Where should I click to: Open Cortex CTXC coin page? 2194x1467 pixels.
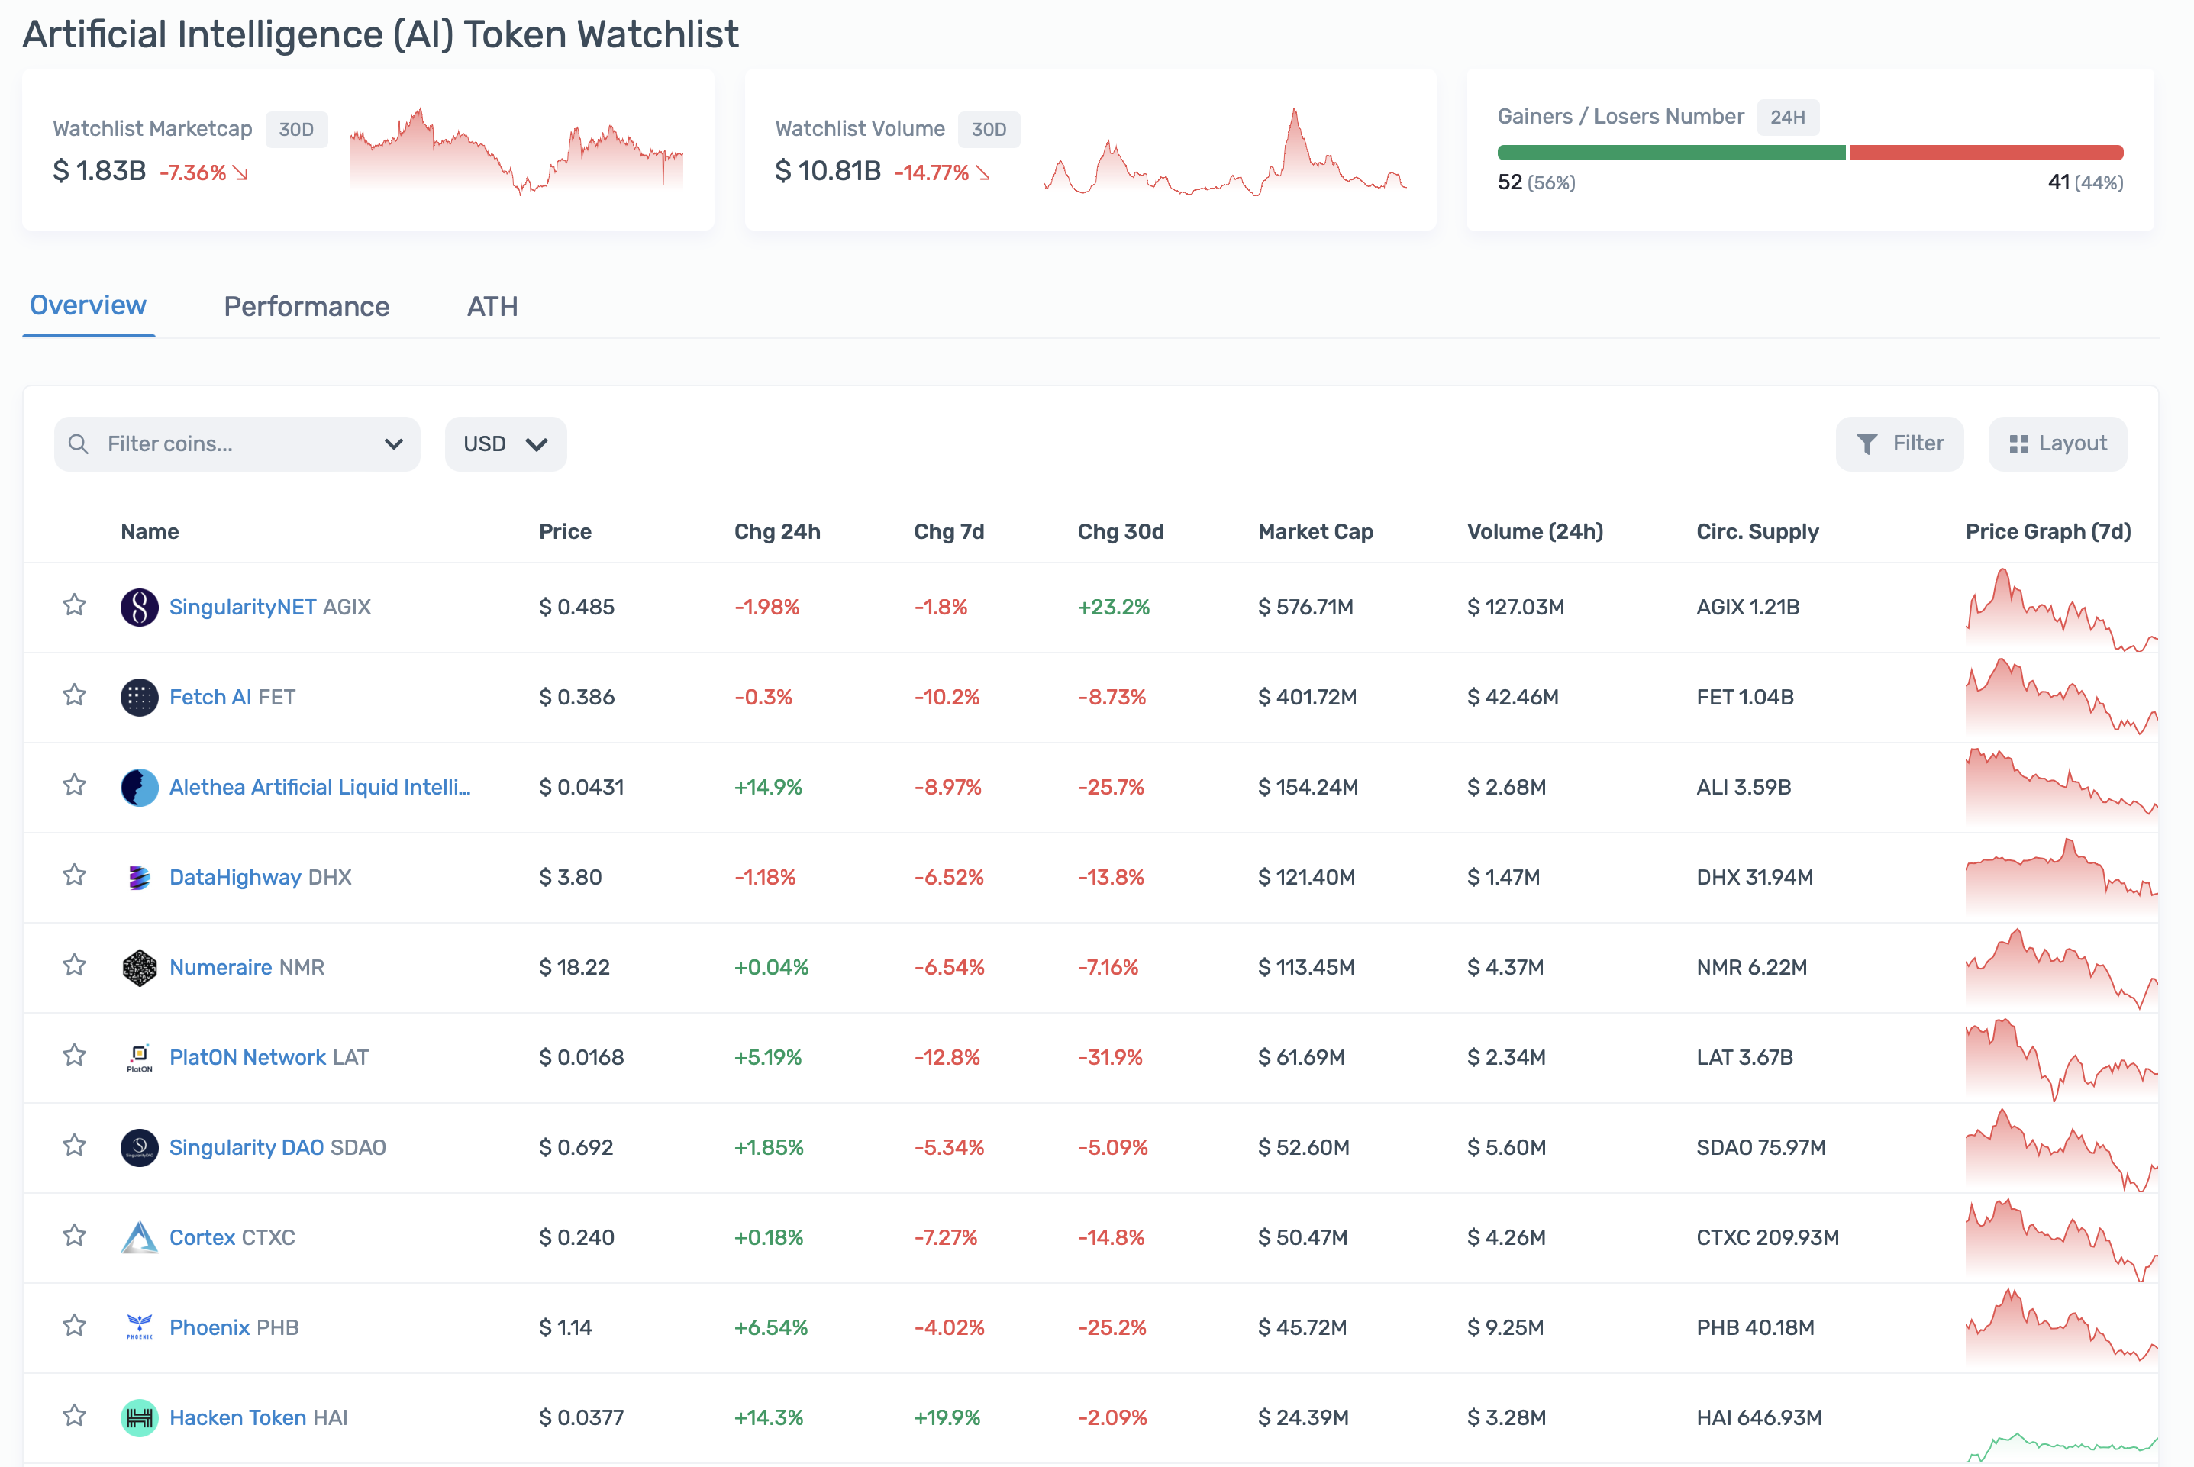(232, 1238)
